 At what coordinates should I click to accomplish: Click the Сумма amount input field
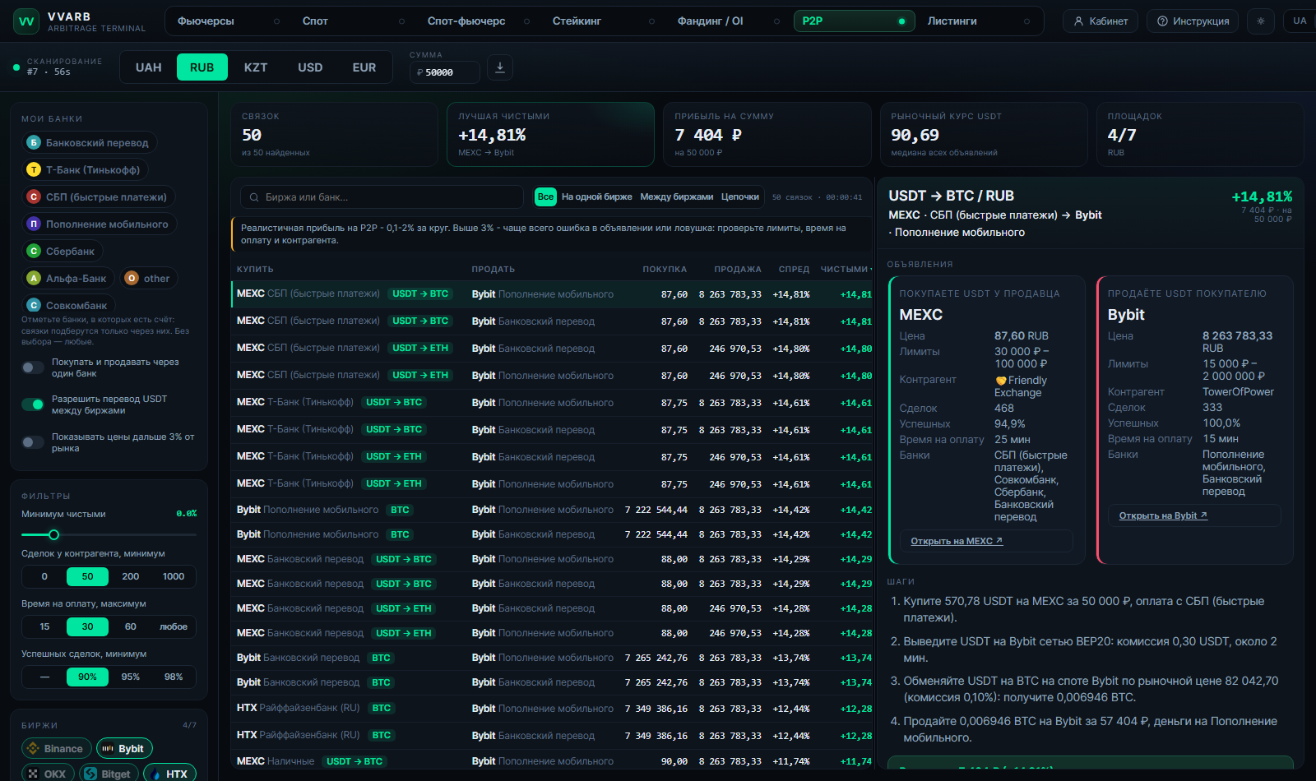[x=444, y=72]
